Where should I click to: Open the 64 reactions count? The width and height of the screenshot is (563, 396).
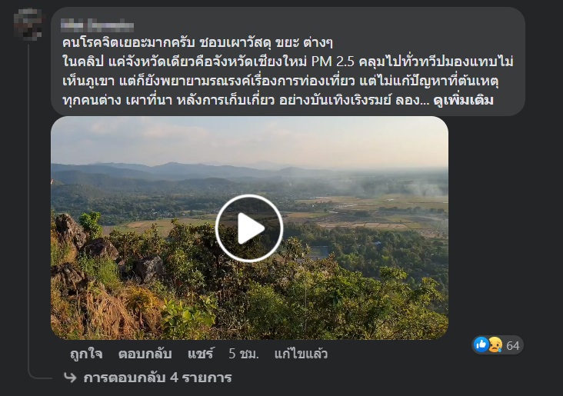513,345
